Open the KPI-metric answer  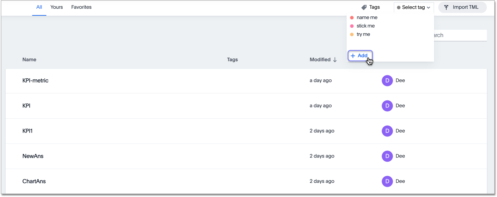pyautogui.click(x=35, y=80)
